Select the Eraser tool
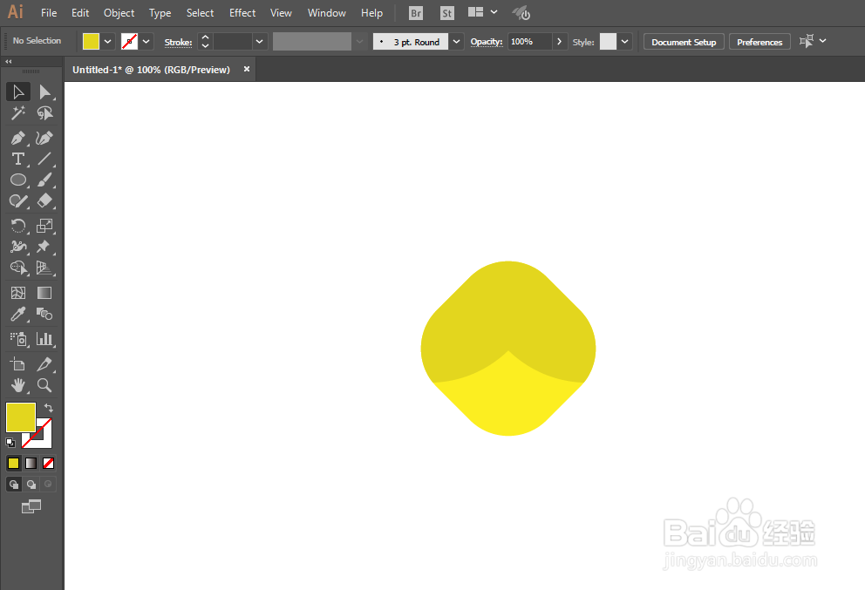 pos(44,200)
